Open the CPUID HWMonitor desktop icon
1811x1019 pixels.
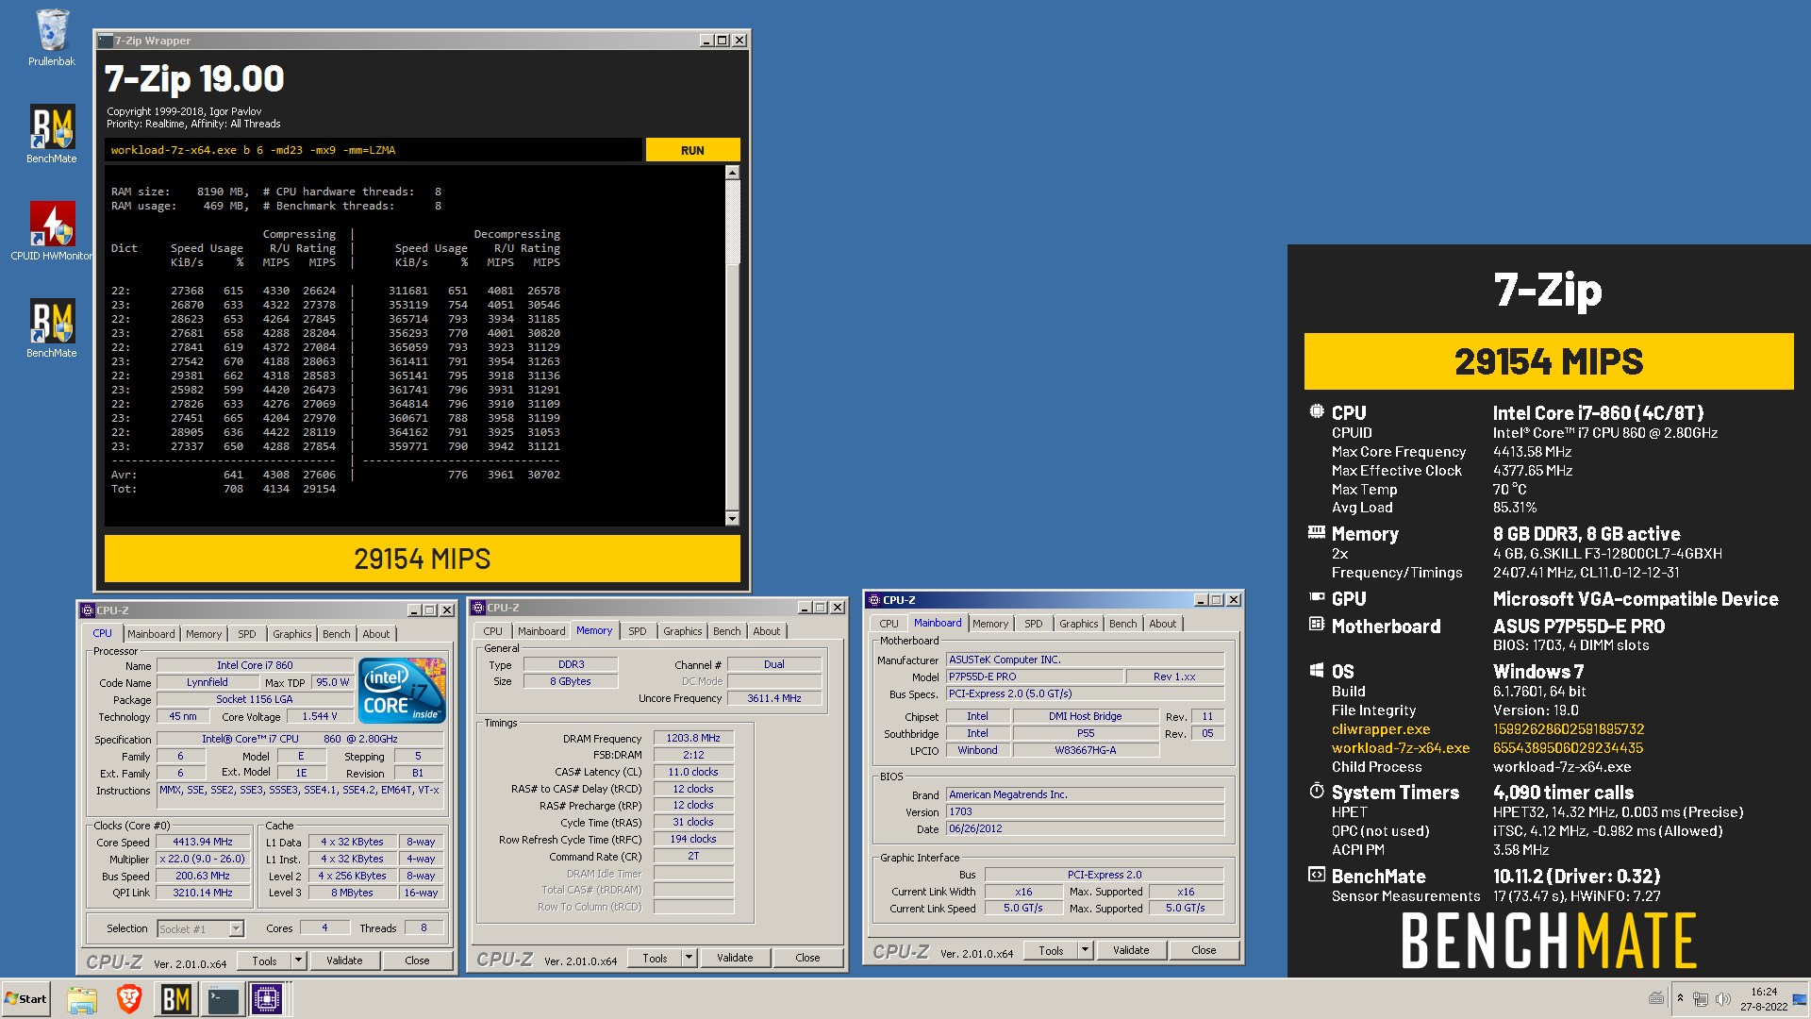(52, 231)
